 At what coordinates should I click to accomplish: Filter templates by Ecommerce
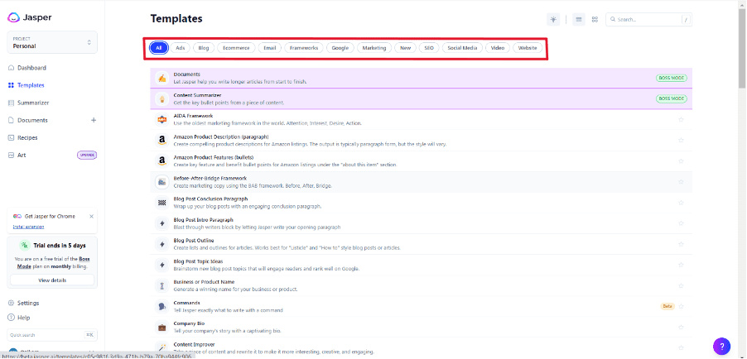coord(236,48)
